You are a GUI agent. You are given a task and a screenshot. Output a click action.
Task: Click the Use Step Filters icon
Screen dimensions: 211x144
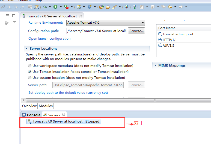pos(37,7)
